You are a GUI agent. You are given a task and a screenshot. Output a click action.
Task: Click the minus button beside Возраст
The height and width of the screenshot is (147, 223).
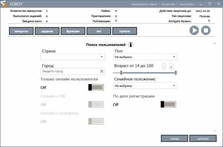click(x=164, y=67)
